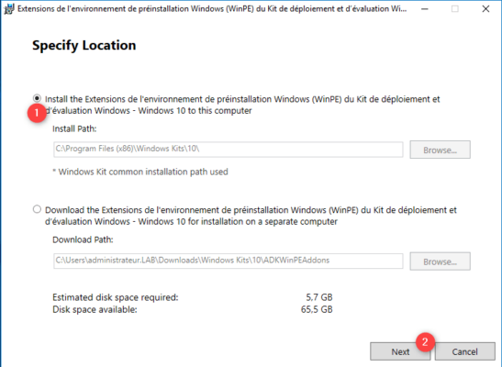This screenshot has height=367, width=502.
Task: Click the 65,5 GB value
Action: (x=317, y=309)
